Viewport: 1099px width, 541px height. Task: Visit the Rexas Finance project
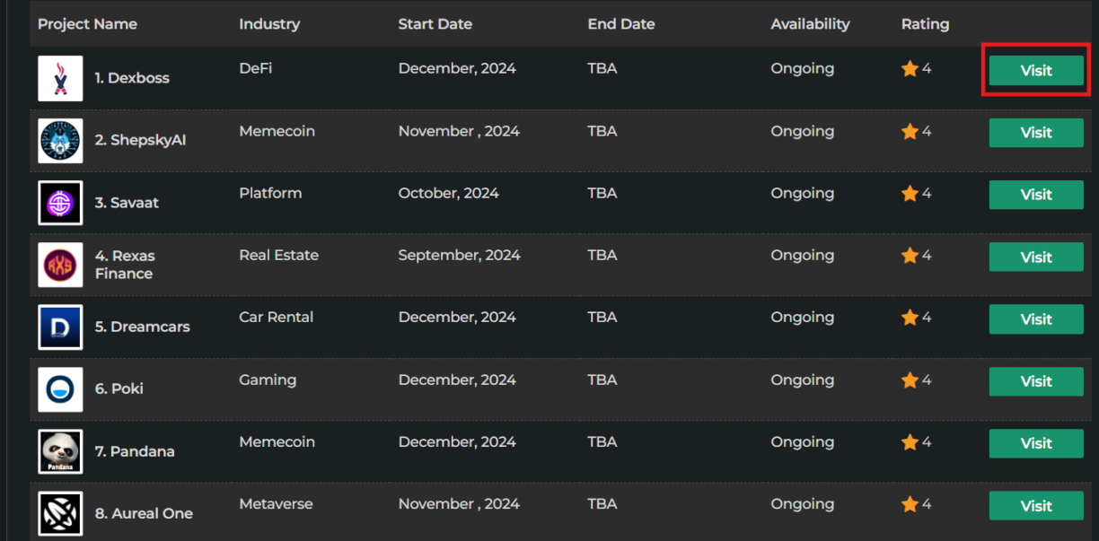1035,257
